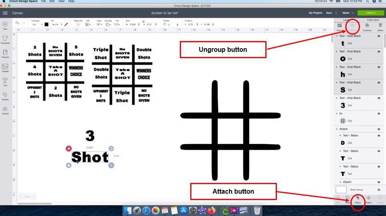The height and width of the screenshot is (216, 386).
Task: Open the Maker machine selector dropdown
Action: pyautogui.click(x=348, y=13)
